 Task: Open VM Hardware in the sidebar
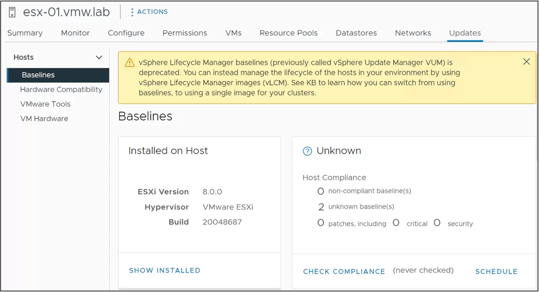(44, 119)
